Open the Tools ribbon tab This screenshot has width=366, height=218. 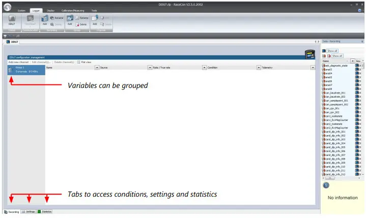[x=94, y=11]
